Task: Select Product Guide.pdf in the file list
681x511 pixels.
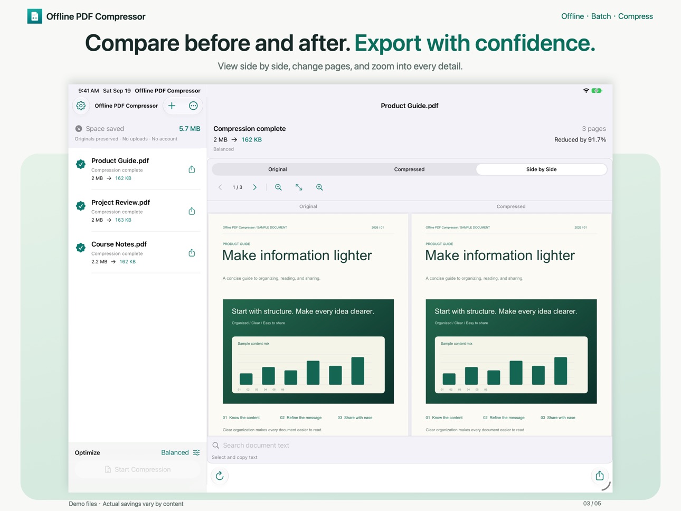Action: pyautogui.click(x=137, y=169)
